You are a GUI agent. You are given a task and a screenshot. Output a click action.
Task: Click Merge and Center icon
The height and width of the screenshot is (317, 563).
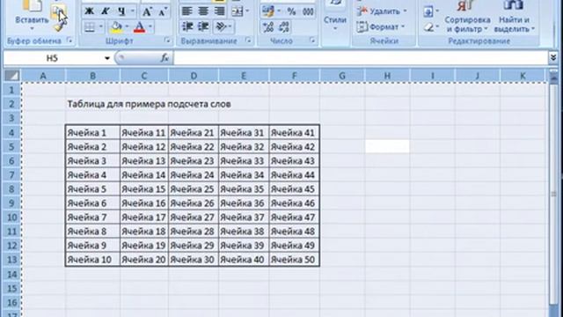pos(237,11)
